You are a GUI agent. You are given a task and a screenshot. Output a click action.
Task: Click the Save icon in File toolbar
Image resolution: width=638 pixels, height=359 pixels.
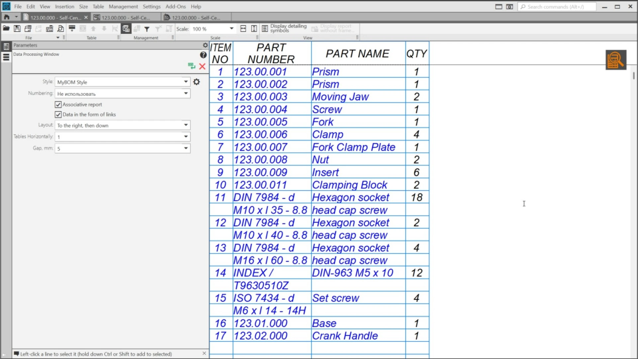18,29
